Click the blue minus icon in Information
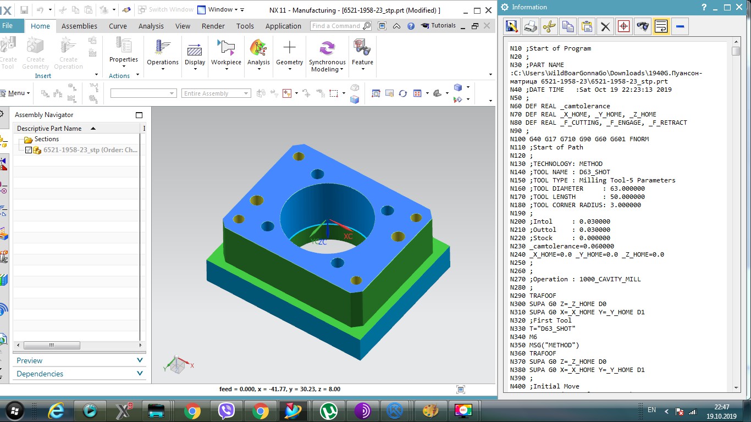Viewport: 751px width, 422px height. pos(680,26)
